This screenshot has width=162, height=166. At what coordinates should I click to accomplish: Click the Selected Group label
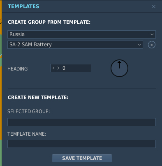(29, 111)
